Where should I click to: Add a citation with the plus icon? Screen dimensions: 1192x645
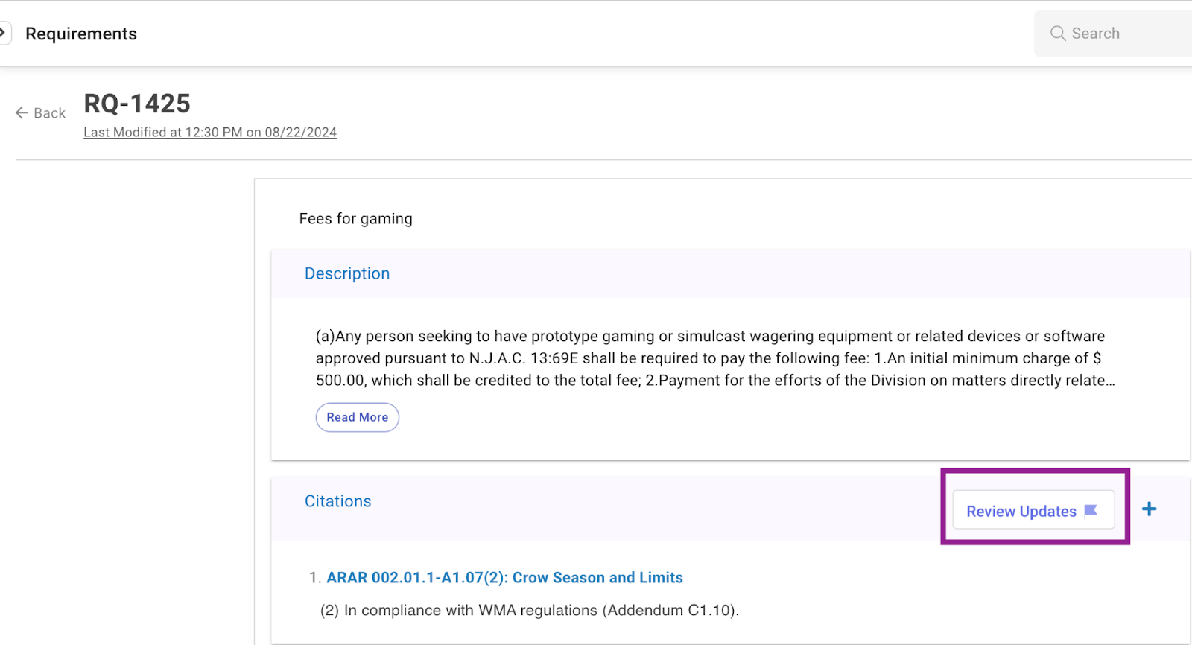click(x=1149, y=509)
